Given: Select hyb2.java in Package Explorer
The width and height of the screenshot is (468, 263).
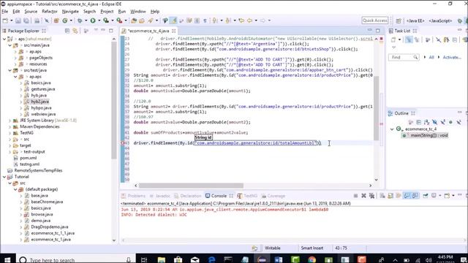Looking at the screenshot, I should click(39, 102).
